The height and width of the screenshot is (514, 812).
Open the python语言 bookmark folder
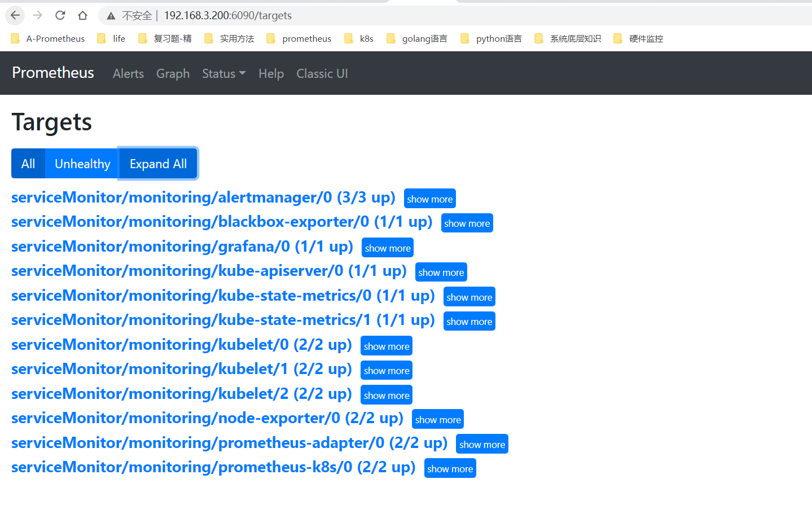[x=491, y=38]
